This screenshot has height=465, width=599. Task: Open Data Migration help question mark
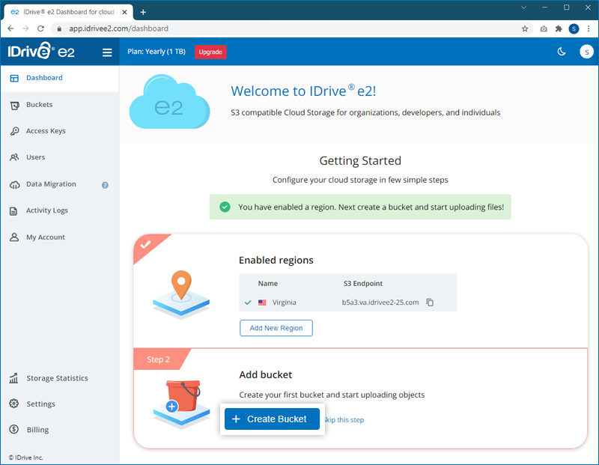pos(105,185)
